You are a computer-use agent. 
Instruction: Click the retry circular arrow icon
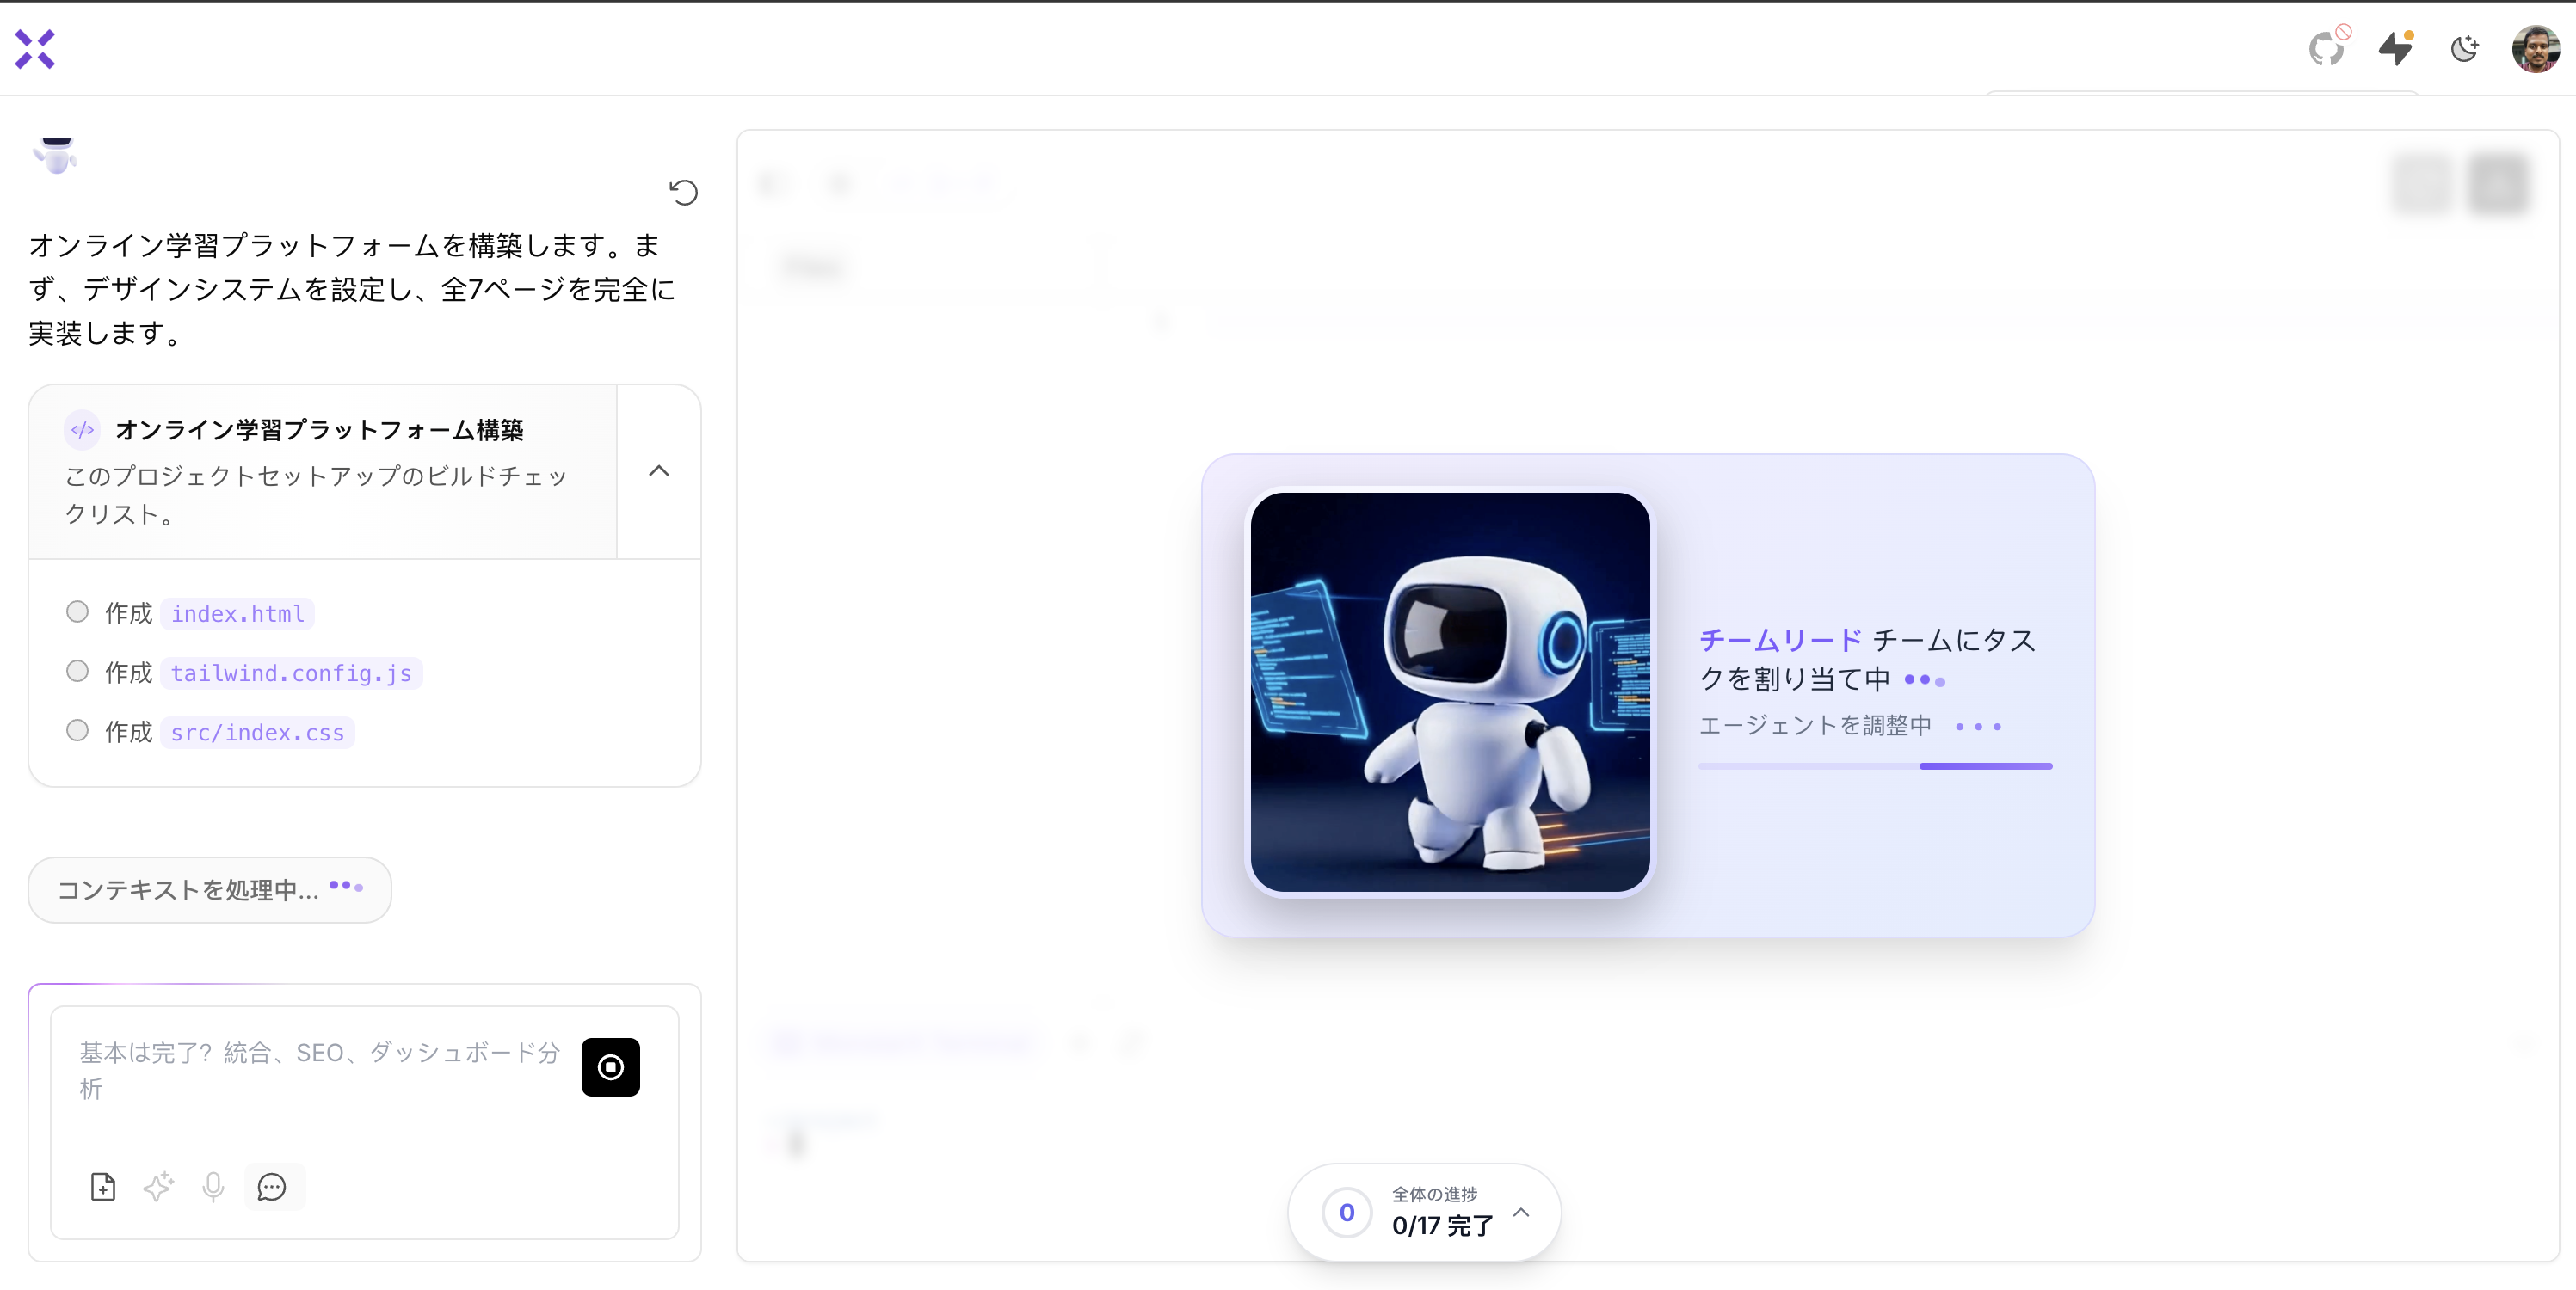point(683,192)
